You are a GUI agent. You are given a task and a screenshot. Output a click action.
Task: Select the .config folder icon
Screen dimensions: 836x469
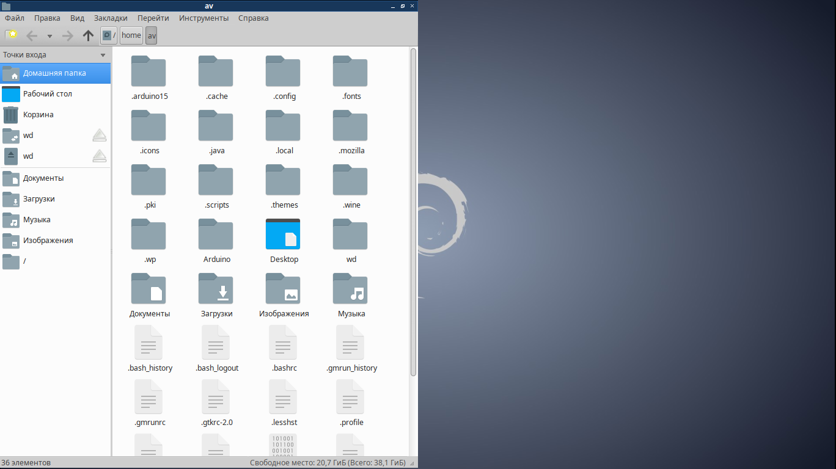(x=283, y=71)
